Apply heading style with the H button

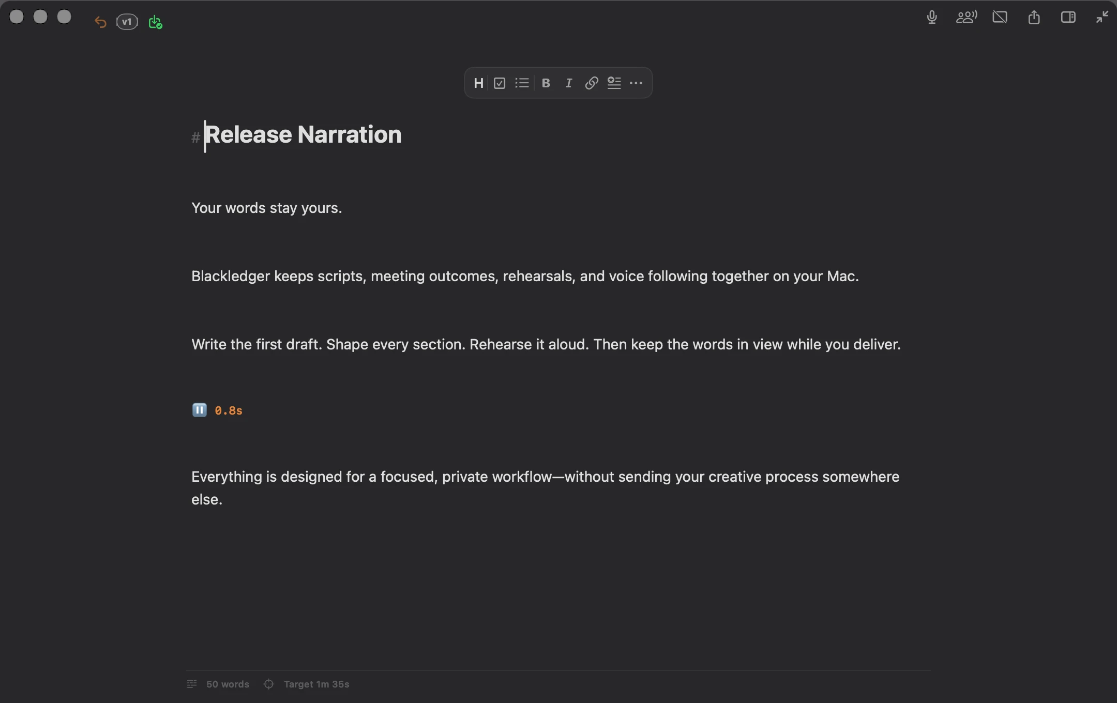tap(479, 83)
